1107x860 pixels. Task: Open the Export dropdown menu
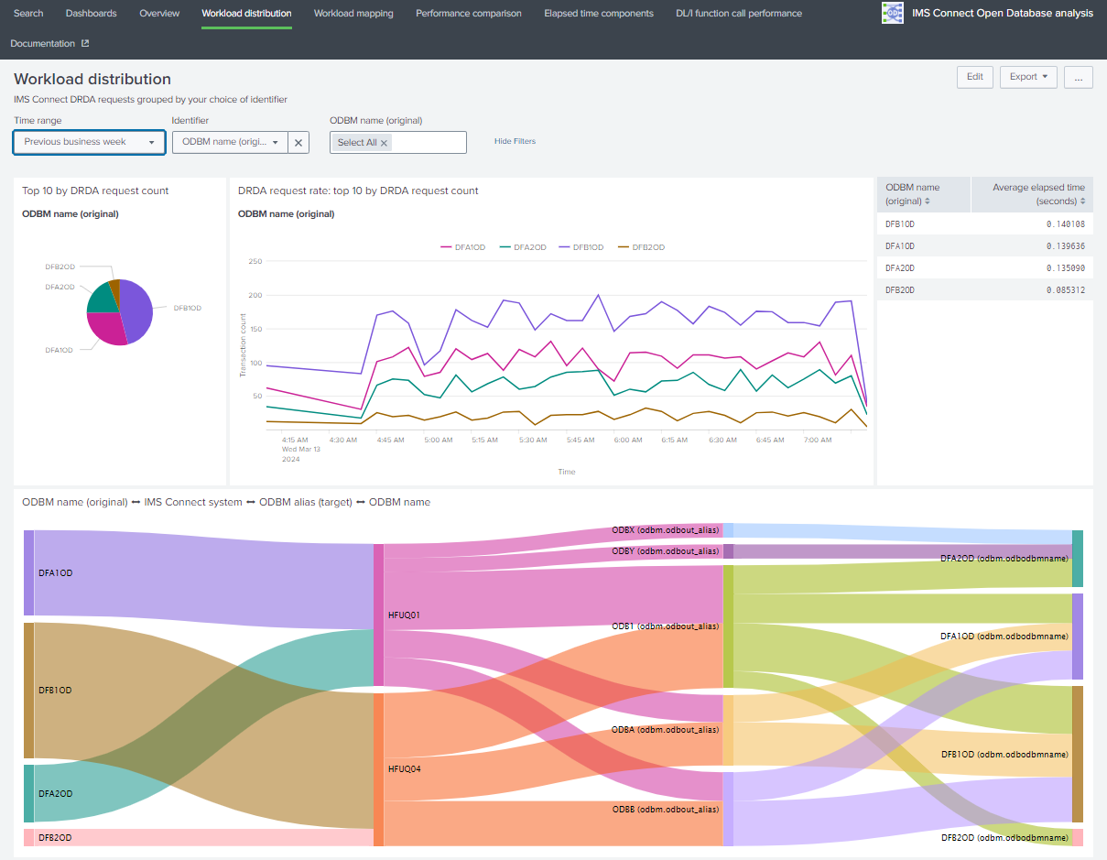pyautogui.click(x=1028, y=77)
